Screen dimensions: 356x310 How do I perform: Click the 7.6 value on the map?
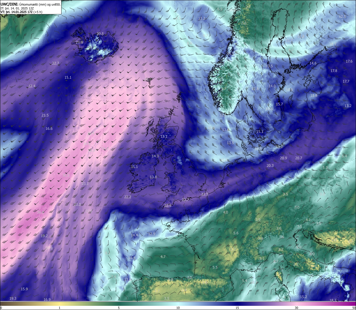click(281, 237)
